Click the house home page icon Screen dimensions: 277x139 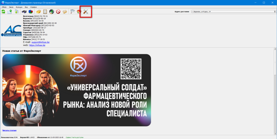[79, 12]
